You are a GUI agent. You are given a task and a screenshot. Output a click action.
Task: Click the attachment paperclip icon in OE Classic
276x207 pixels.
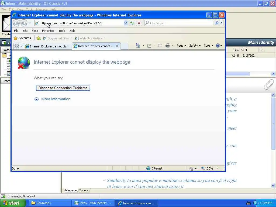(269, 84)
